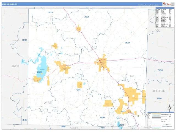Click the pink line sample in legend
This screenshot has height=132, width=176.
pos(156,126)
